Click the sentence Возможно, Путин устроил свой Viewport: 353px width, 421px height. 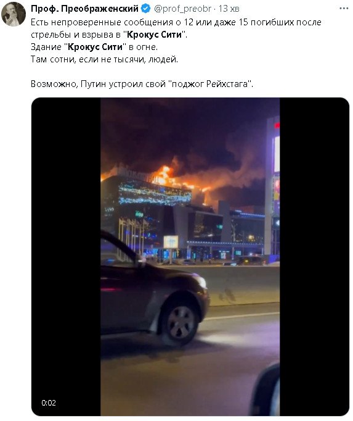point(142,84)
